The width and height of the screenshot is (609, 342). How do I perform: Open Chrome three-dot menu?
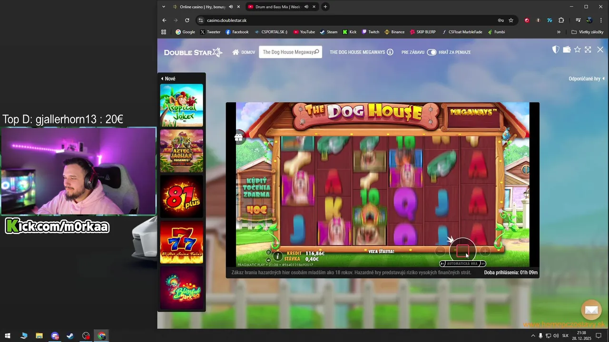600,20
